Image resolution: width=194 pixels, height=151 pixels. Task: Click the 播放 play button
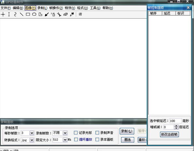[142, 140]
